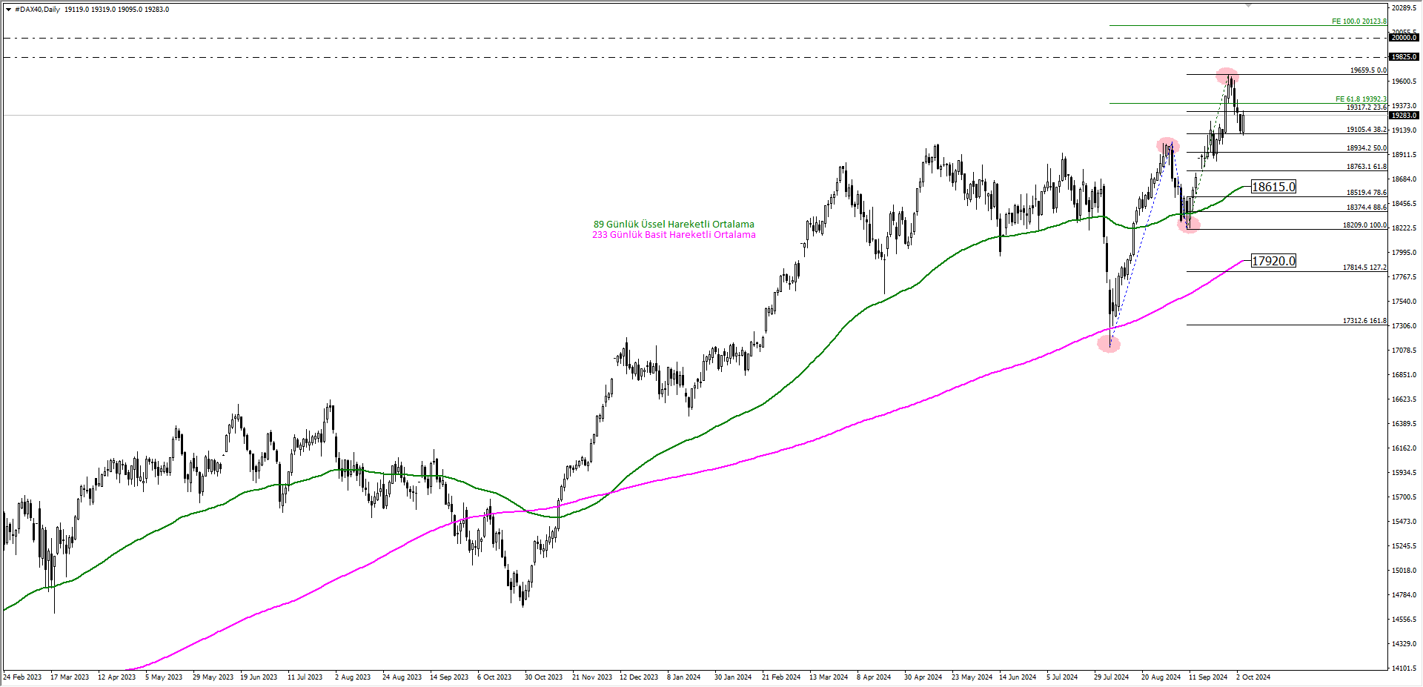Click the 18684.0 price scale value
The width and height of the screenshot is (1423, 687).
(1404, 179)
